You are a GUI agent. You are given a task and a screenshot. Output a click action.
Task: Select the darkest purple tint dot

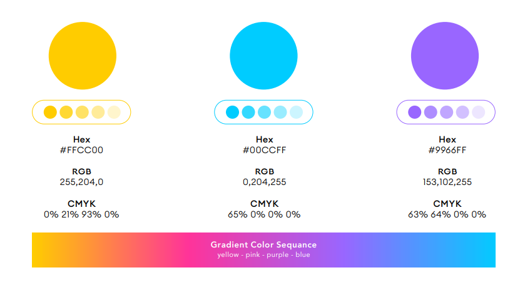pos(414,112)
